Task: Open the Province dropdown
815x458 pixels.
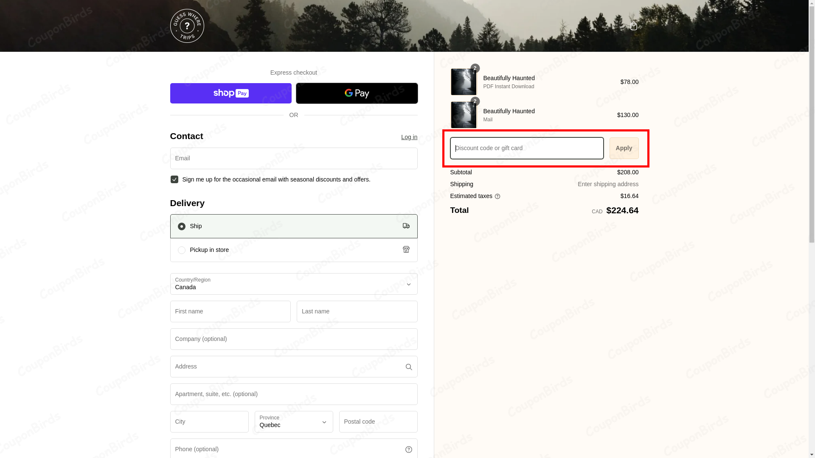Action: (x=293, y=422)
